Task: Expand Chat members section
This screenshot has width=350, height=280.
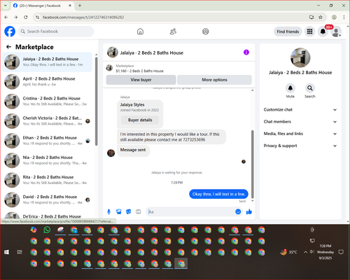Action: point(300,122)
